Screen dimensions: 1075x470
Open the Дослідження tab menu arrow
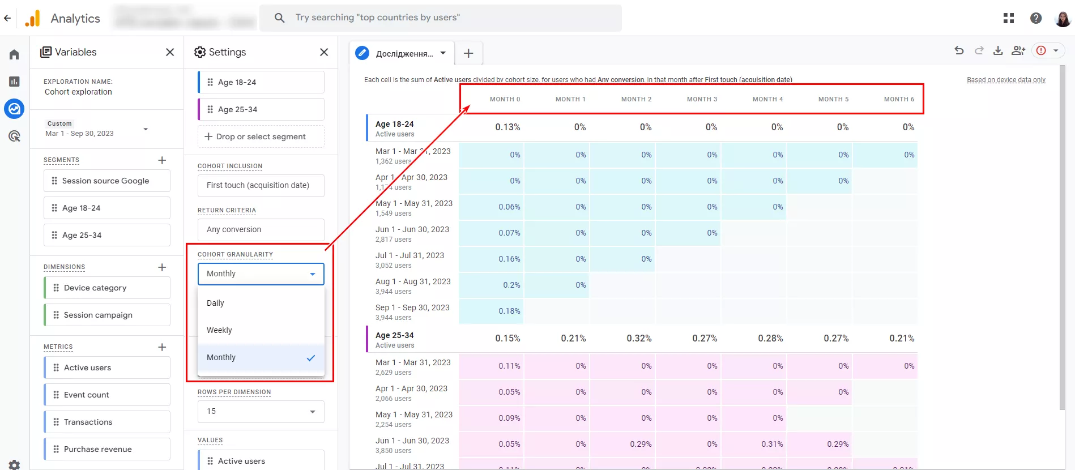[443, 53]
